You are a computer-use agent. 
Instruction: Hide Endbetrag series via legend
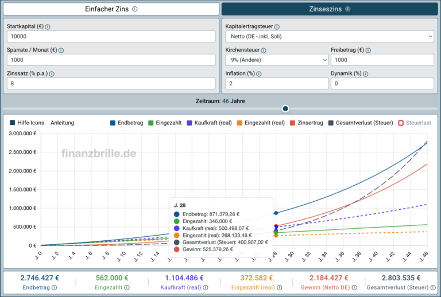[126, 123]
